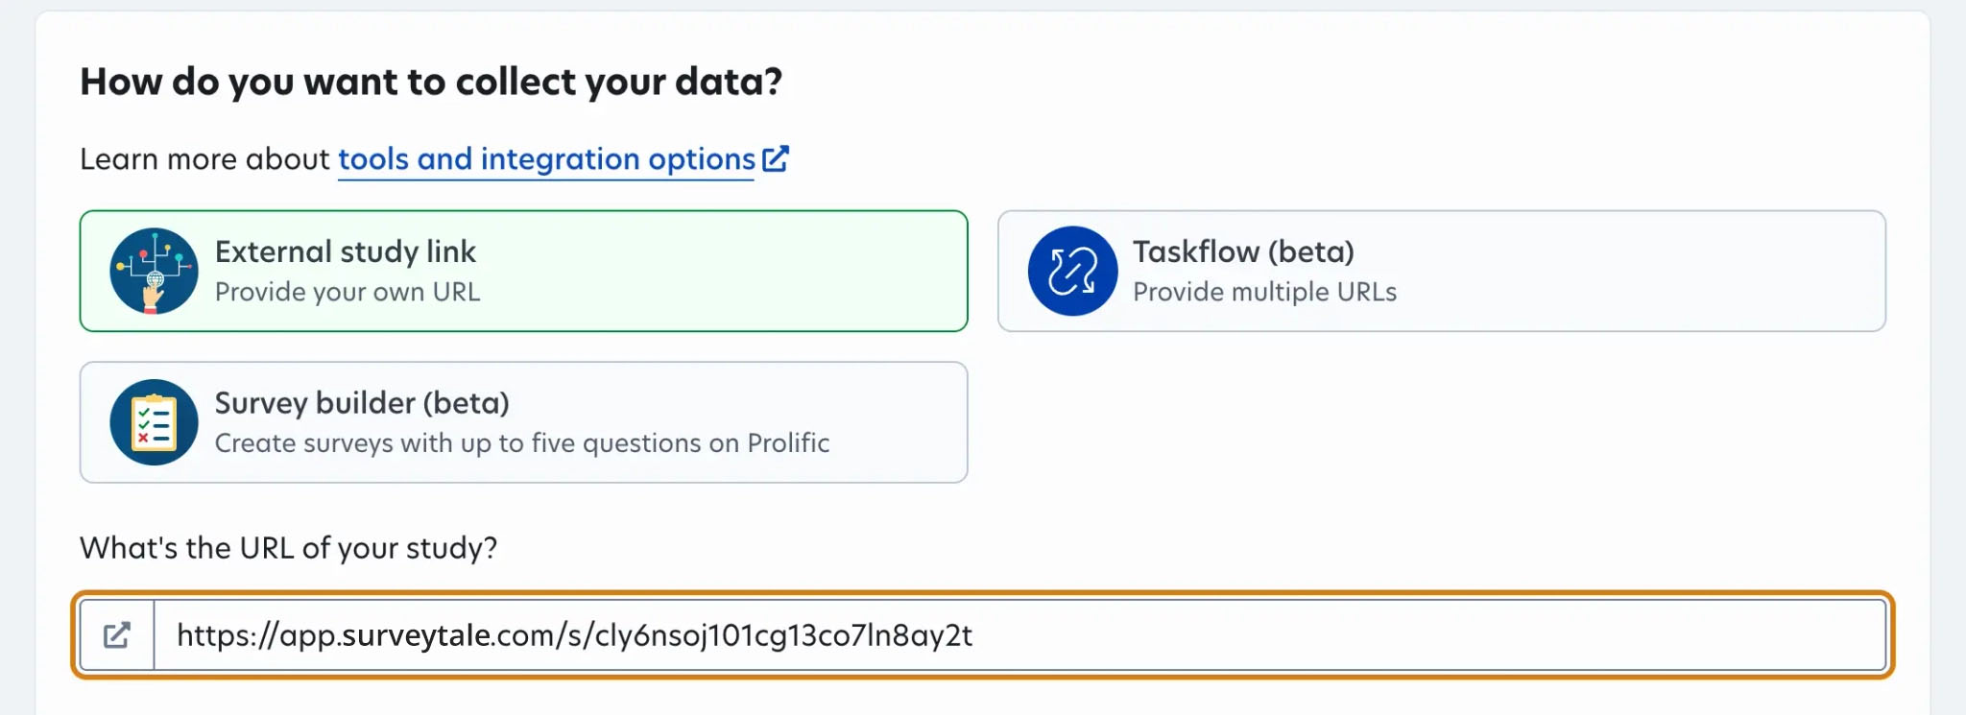Focus the study URL input field
1966x715 pixels.
click(x=1019, y=635)
